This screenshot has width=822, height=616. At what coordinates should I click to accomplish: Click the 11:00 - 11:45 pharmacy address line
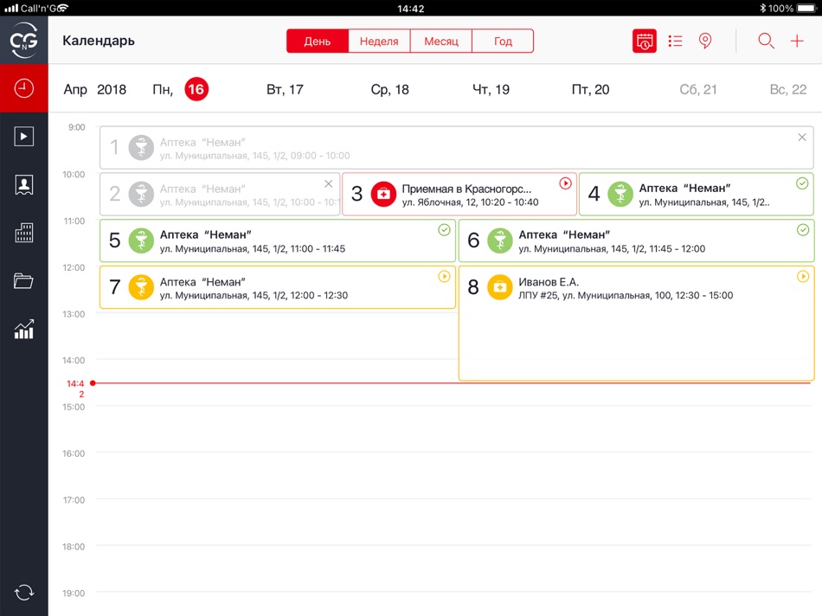(x=252, y=248)
